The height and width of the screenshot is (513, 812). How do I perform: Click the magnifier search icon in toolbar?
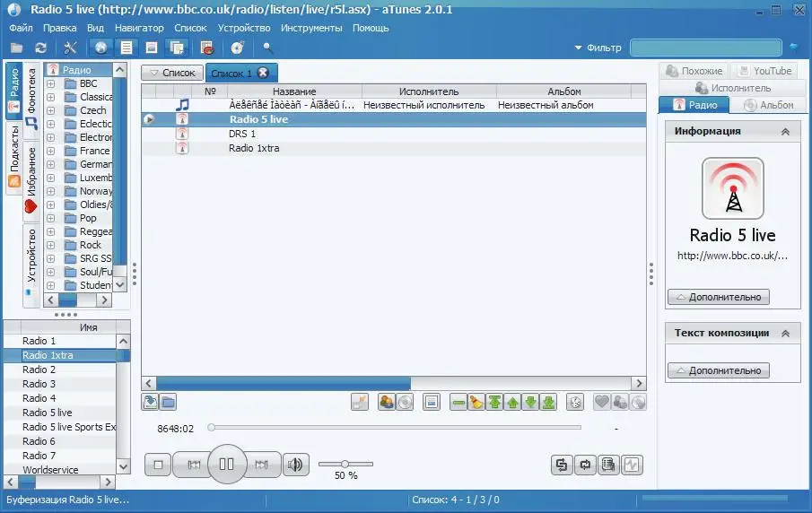(x=267, y=48)
